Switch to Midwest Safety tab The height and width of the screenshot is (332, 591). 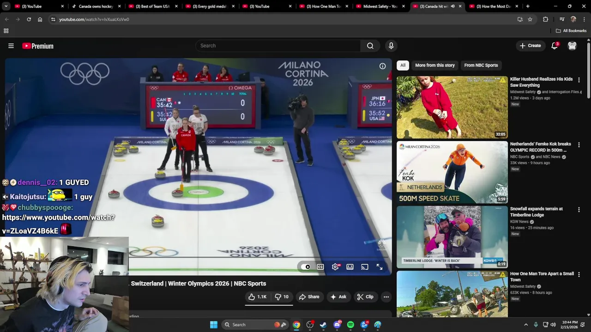point(381,6)
